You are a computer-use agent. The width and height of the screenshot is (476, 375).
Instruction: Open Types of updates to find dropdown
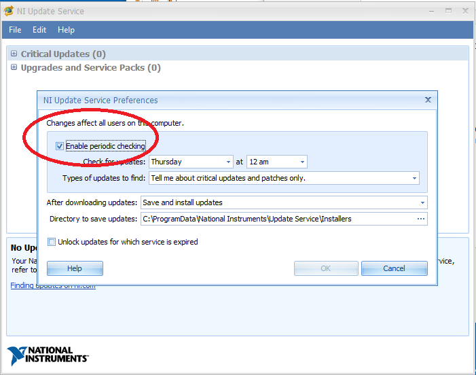coord(284,178)
